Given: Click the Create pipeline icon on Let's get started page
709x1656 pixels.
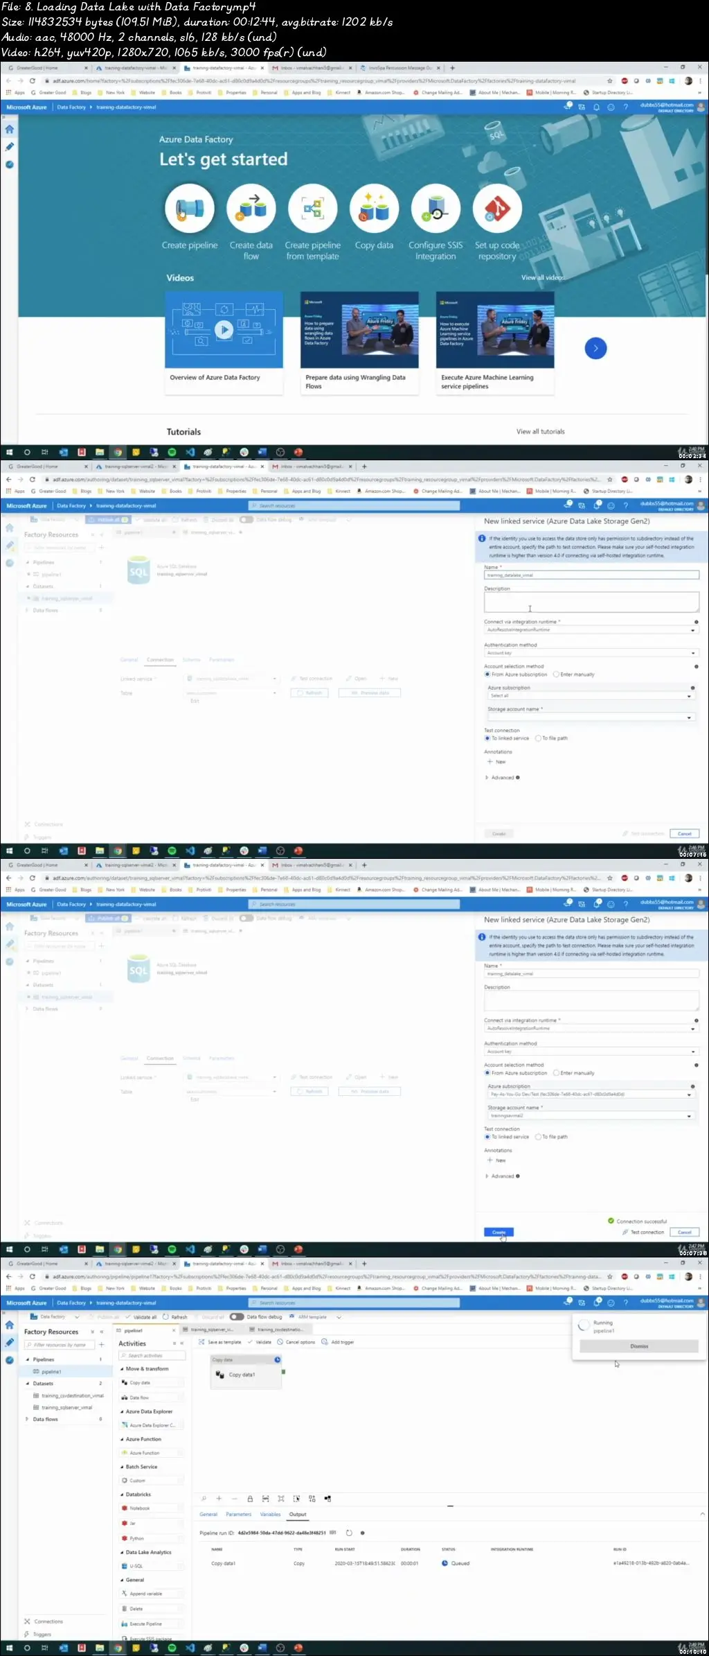Looking at the screenshot, I should coord(189,208).
